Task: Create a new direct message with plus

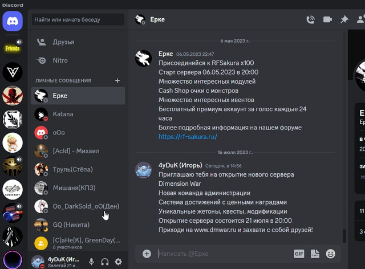Action: 117,80
